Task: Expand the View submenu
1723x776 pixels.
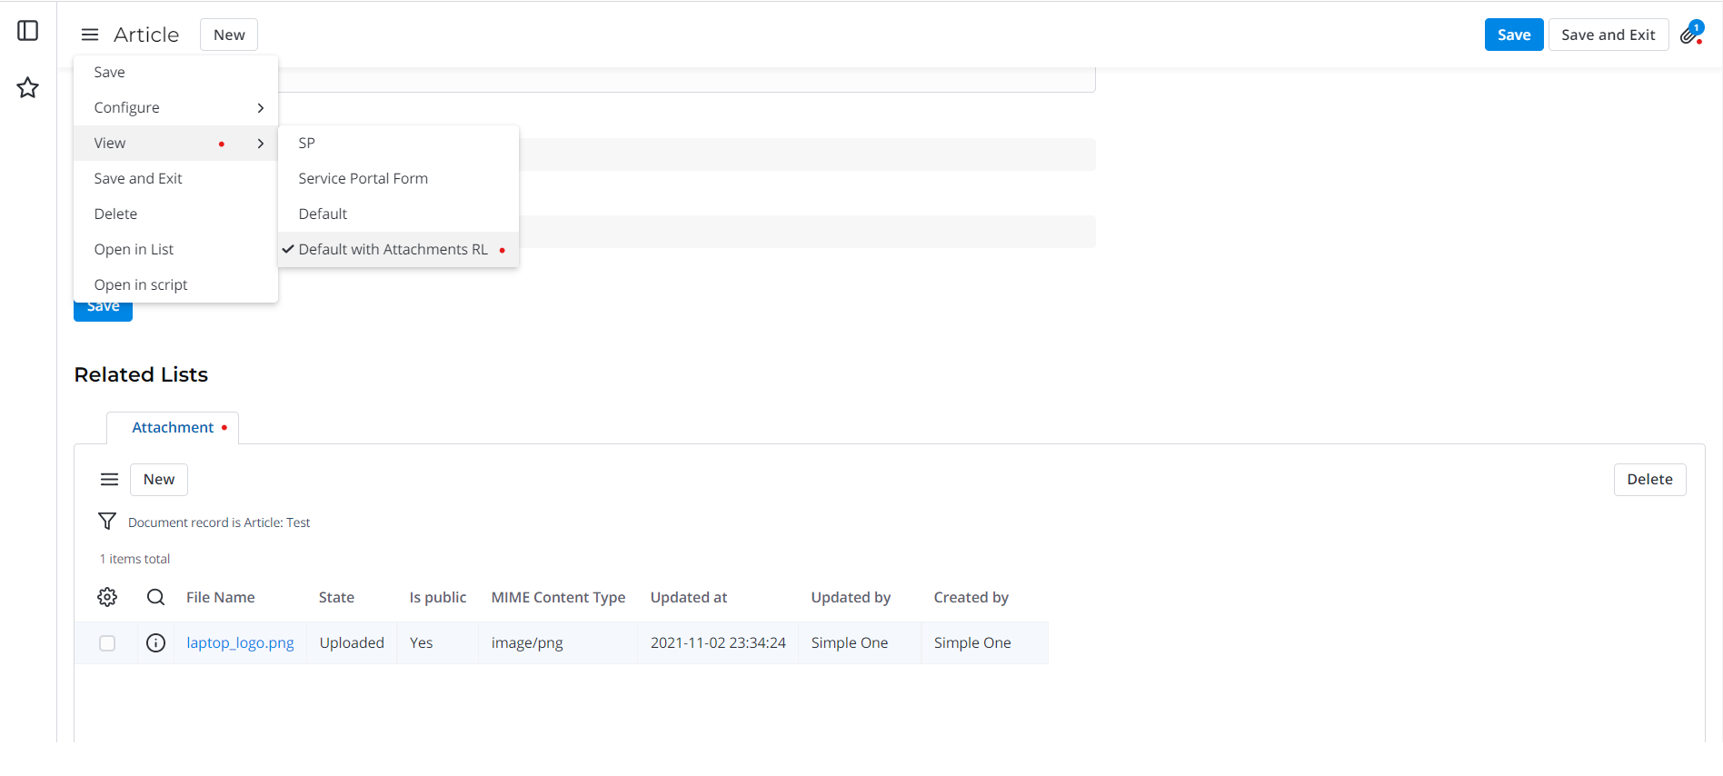Action: tap(175, 144)
